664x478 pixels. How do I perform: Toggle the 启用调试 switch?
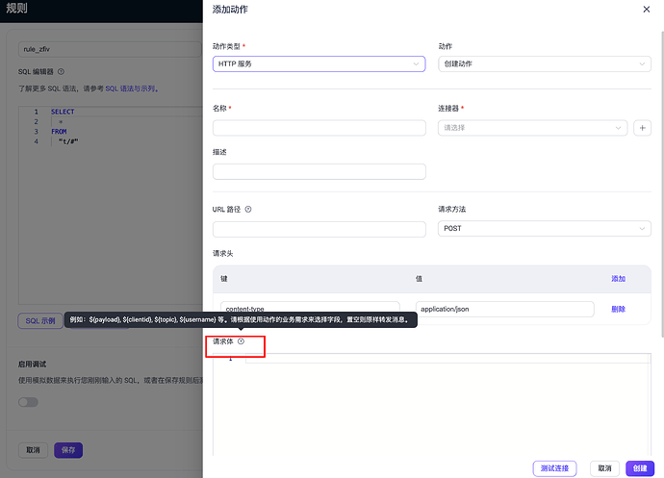pyautogui.click(x=29, y=402)
